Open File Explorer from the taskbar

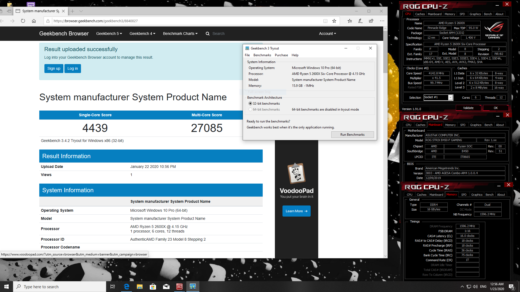point(140,287)
